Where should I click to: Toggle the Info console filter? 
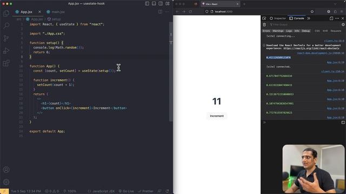pyautogui.click(x=297, y=31)
